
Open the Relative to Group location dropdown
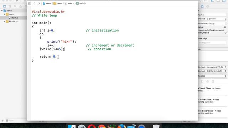[x=212, y=23]
